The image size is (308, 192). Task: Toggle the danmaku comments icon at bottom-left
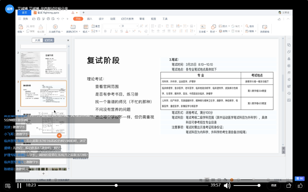coord(8,185)
